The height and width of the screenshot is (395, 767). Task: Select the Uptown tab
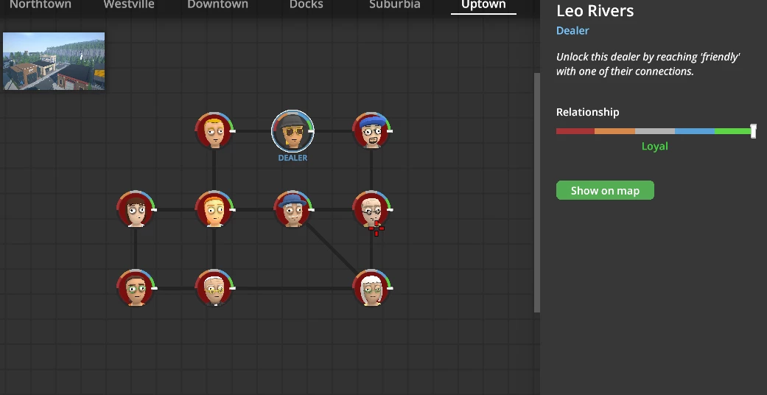[483, 5]
